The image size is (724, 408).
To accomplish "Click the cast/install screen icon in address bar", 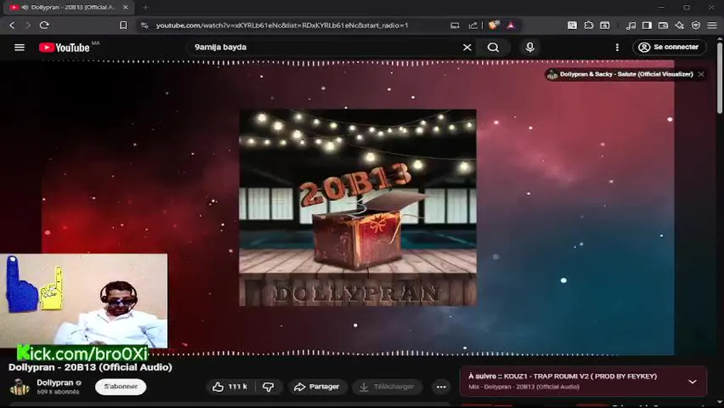I will pos(455,25).
